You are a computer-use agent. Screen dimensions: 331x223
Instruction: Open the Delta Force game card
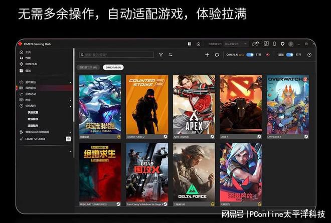tap(194, 174)
